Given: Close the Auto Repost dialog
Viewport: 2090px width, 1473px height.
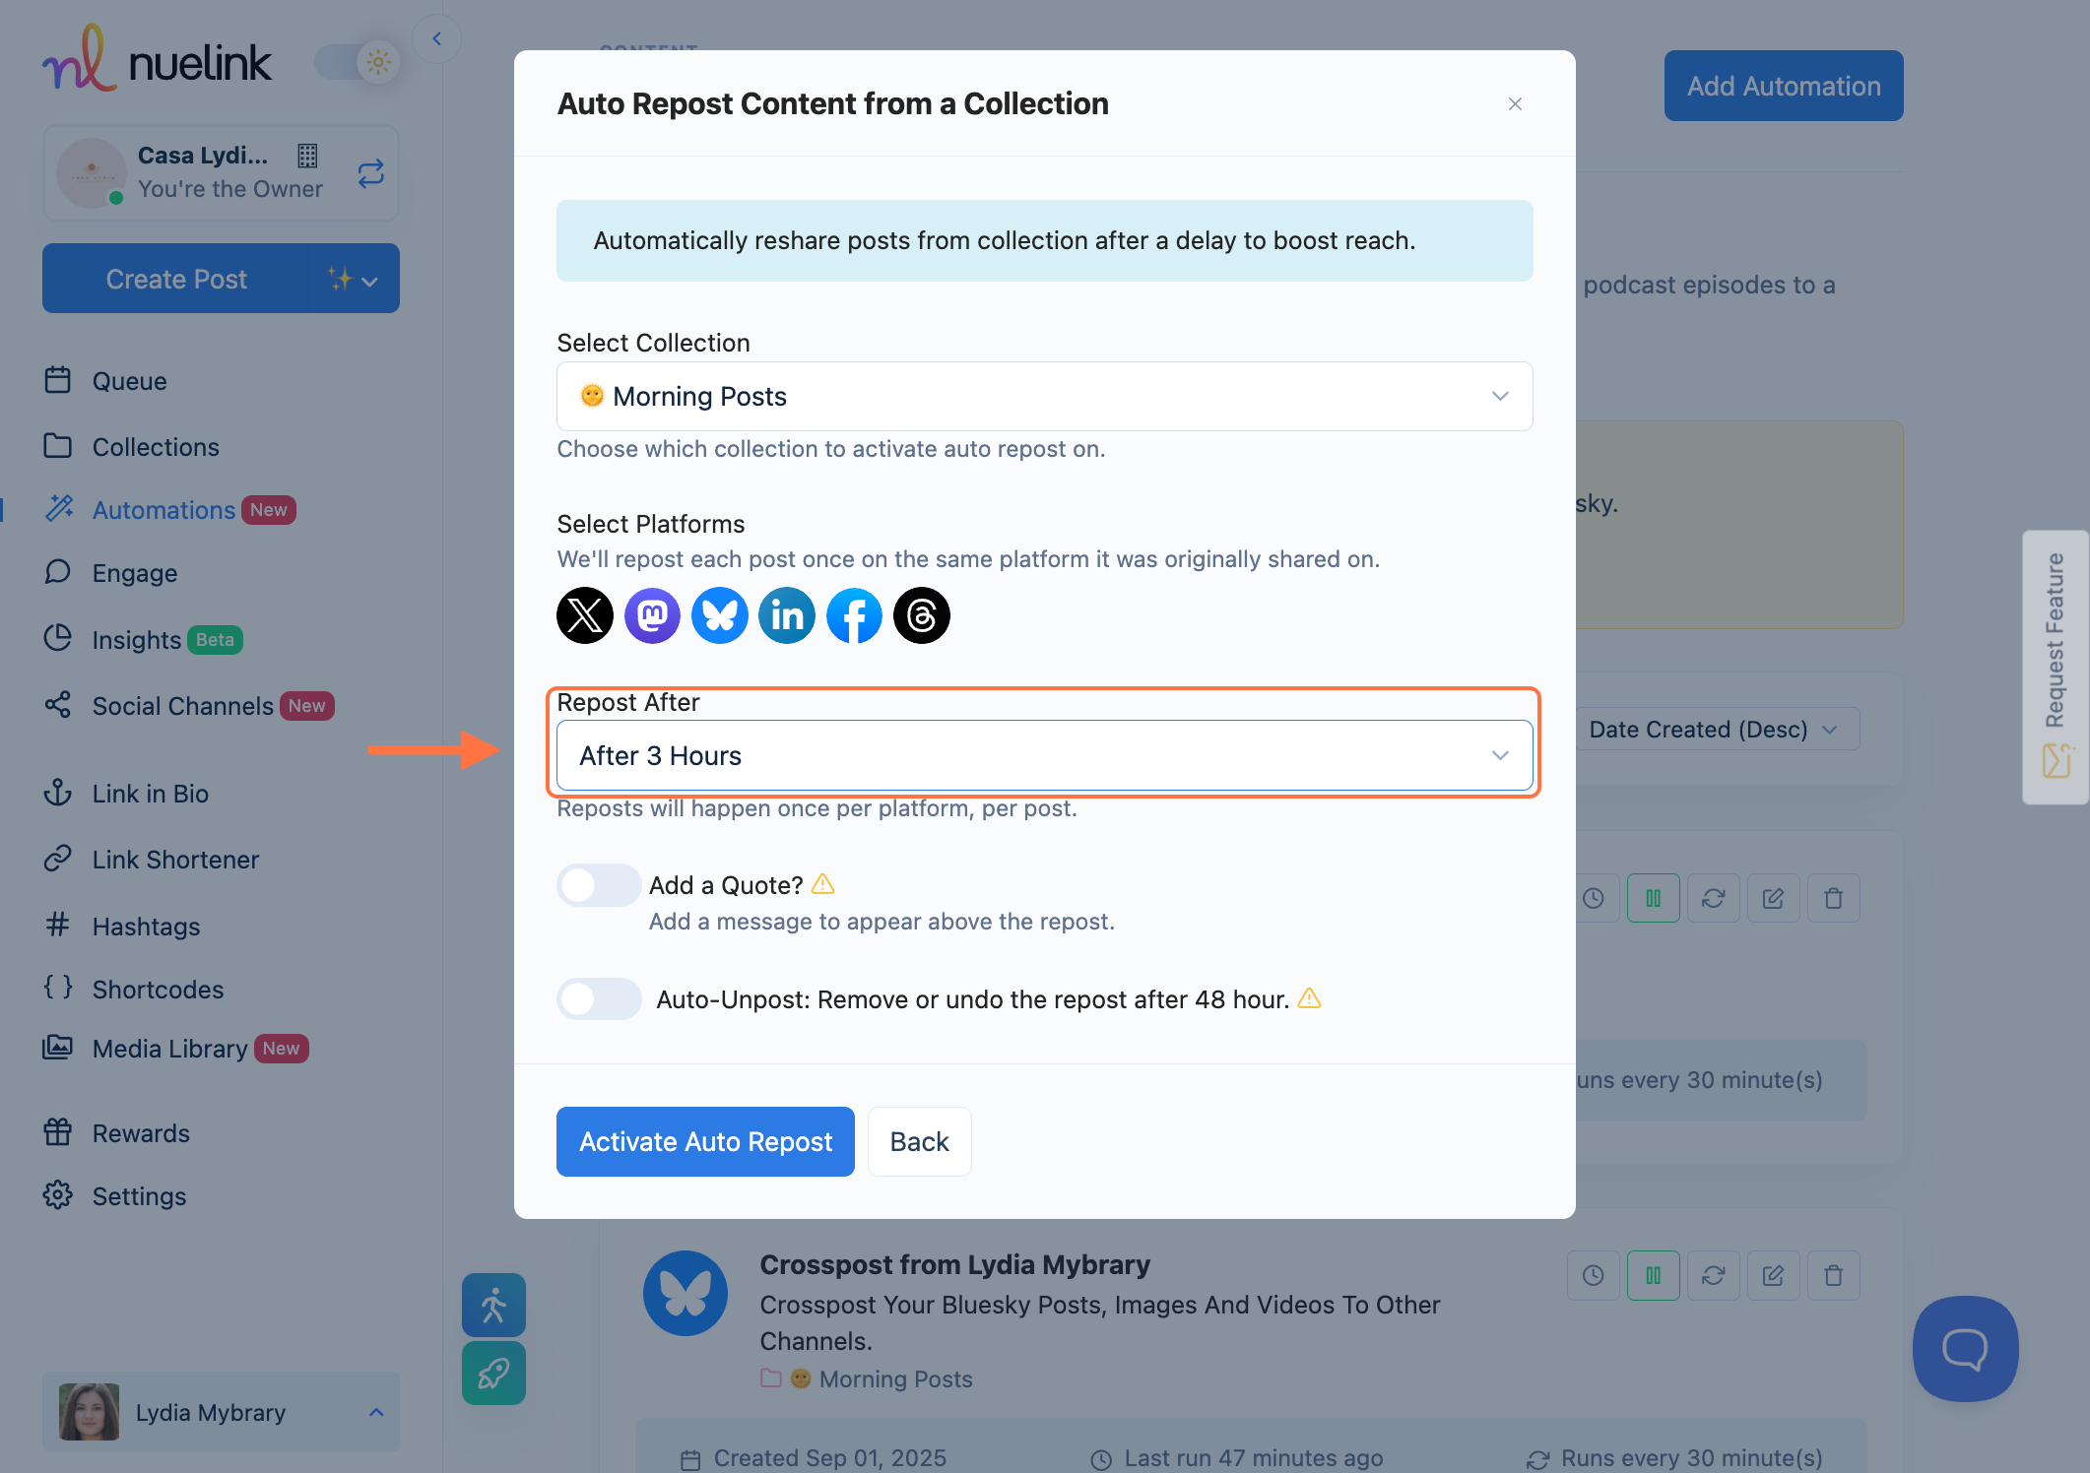Looking at the screenshot, I should [1515, 104].
